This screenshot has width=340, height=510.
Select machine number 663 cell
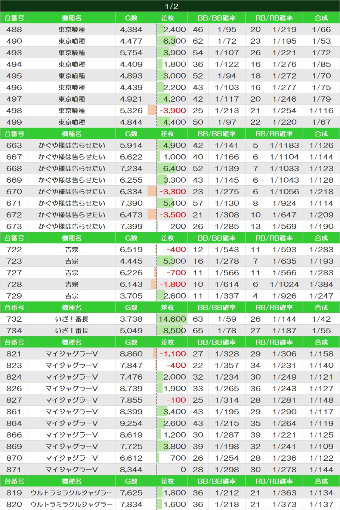tap(14, 145)
